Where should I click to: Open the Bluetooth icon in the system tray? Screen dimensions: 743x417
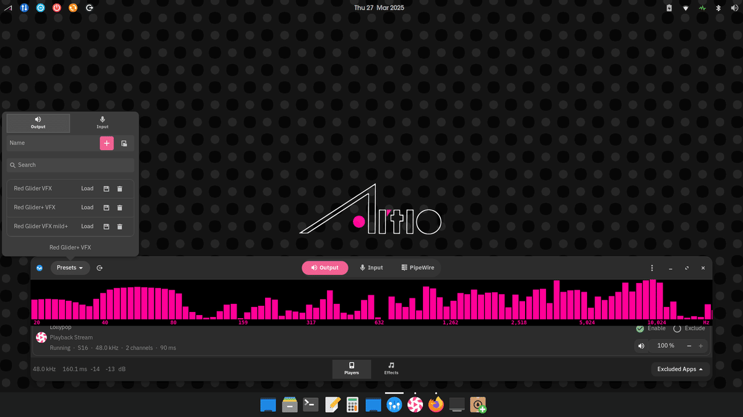click(718, 8)
